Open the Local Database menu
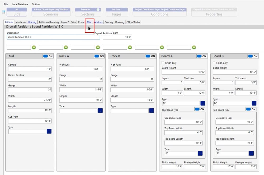Viewport: 264px width, 175px height. (x=20, y=4)
